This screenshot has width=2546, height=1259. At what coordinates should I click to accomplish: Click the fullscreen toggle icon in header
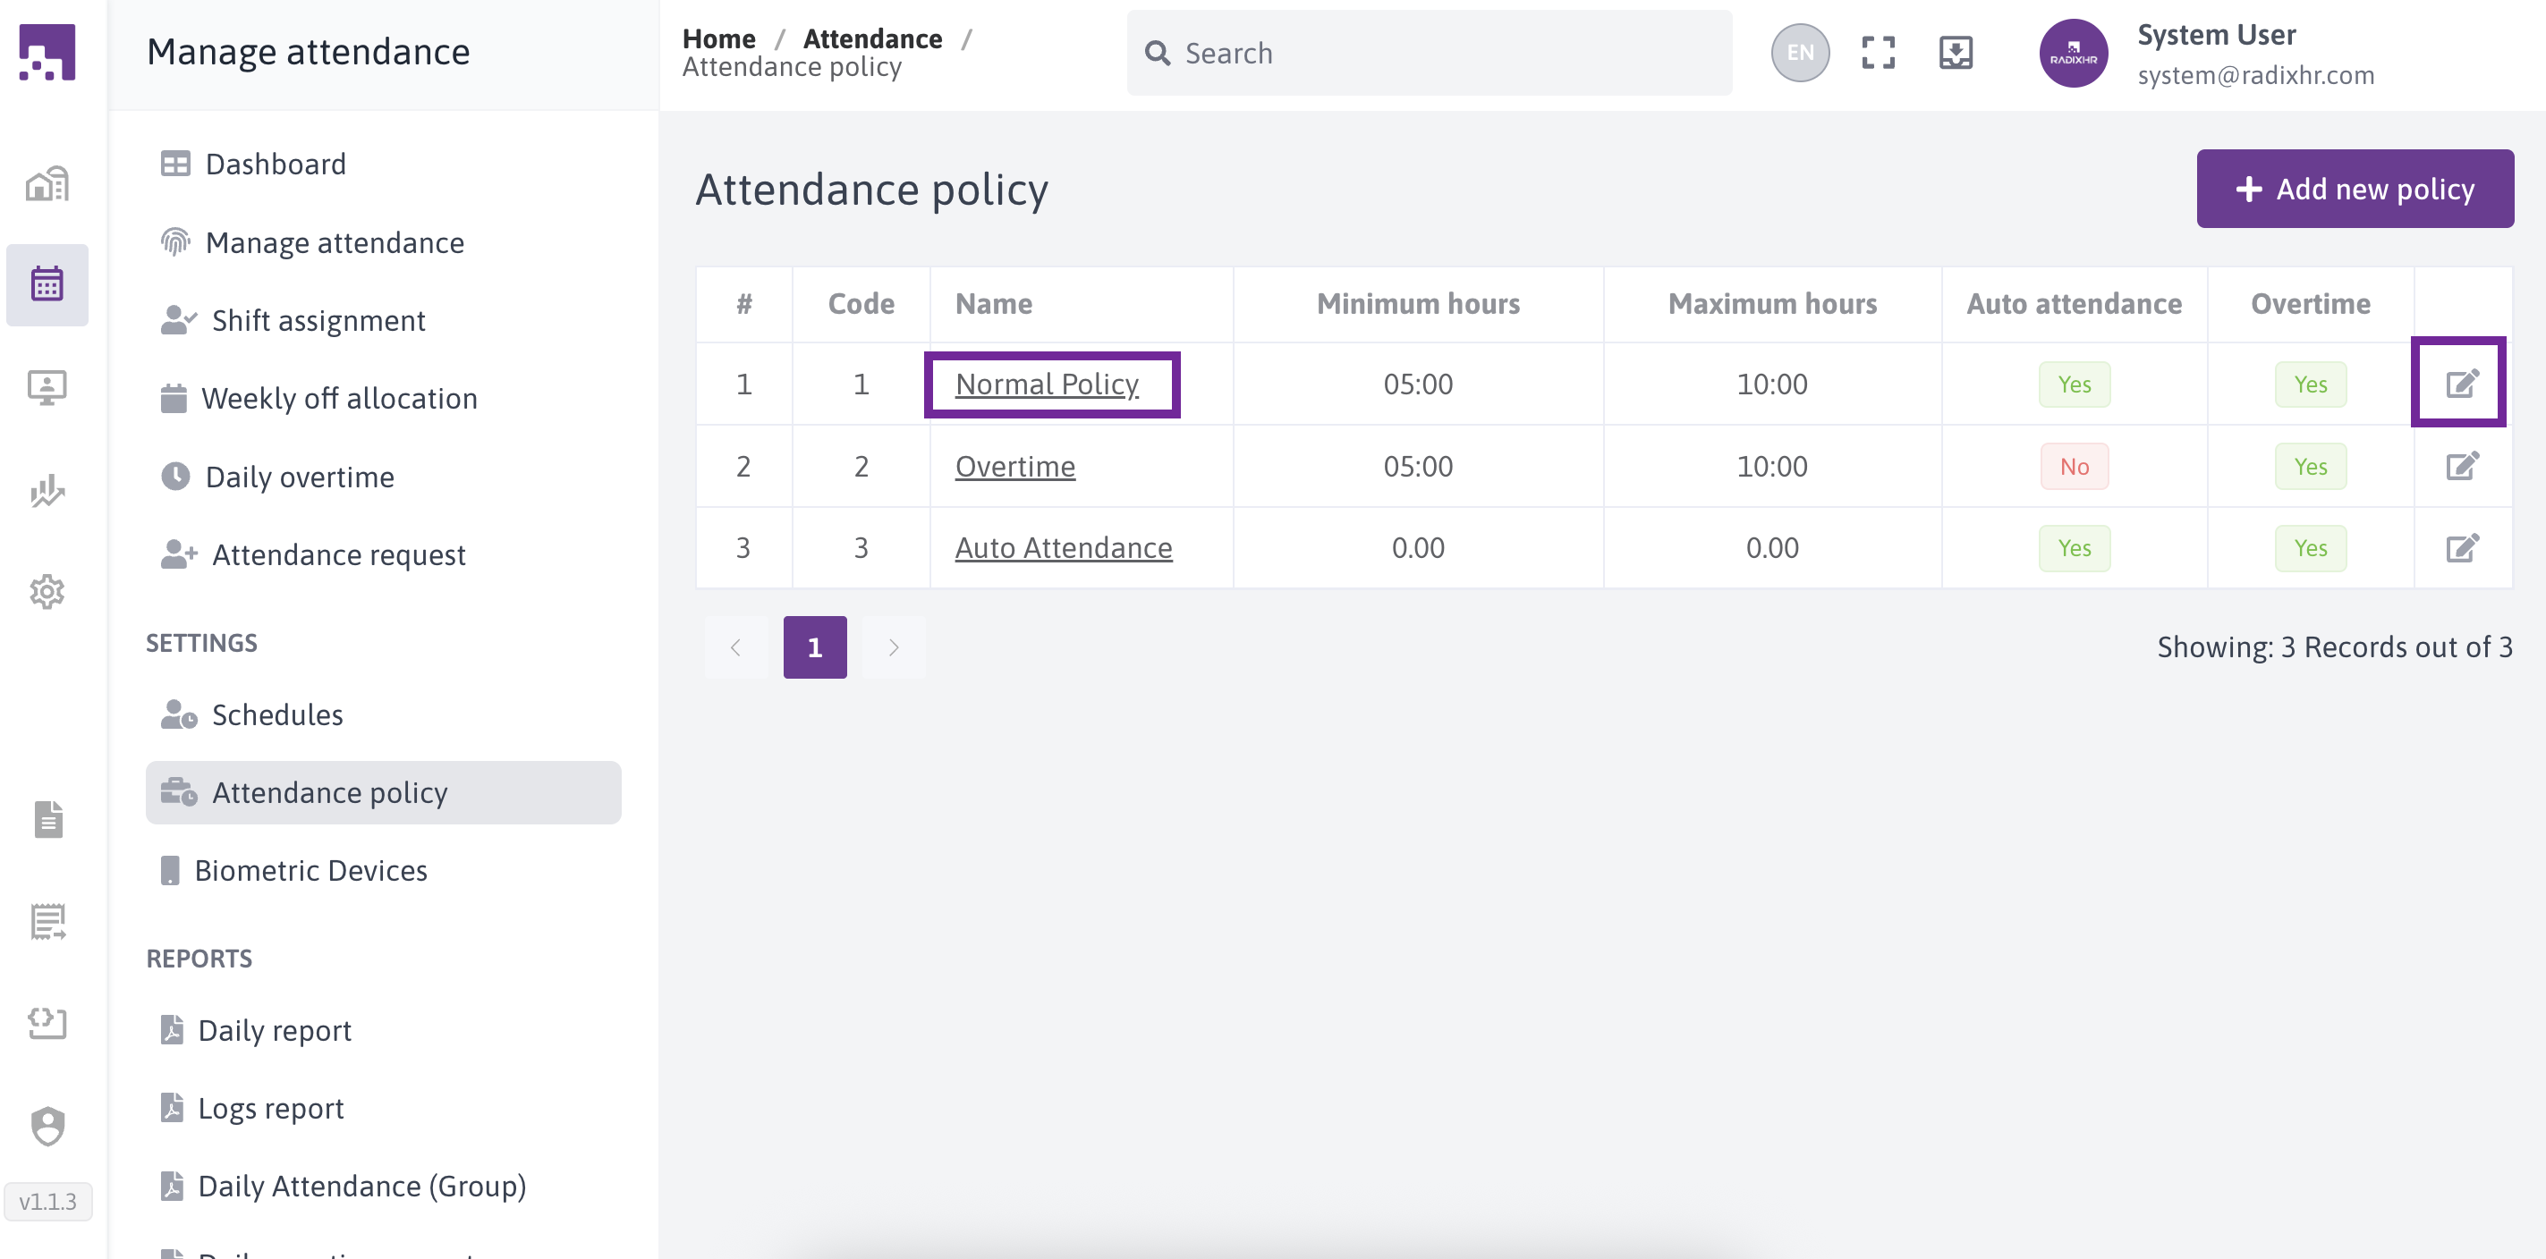(x=1877, y=53)
